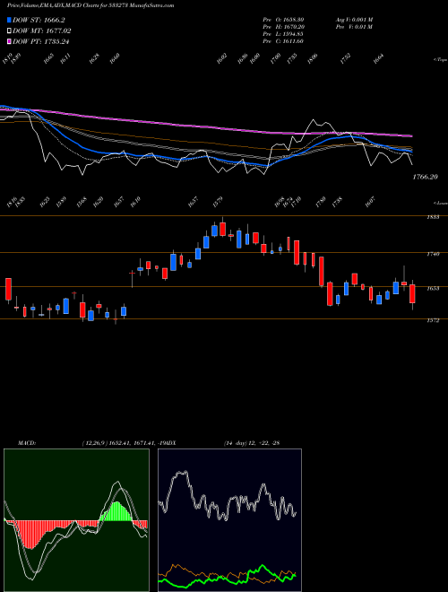Click the white DOW MT legend swatch
Screen dimensions: 448x592
tap(9, 30)
